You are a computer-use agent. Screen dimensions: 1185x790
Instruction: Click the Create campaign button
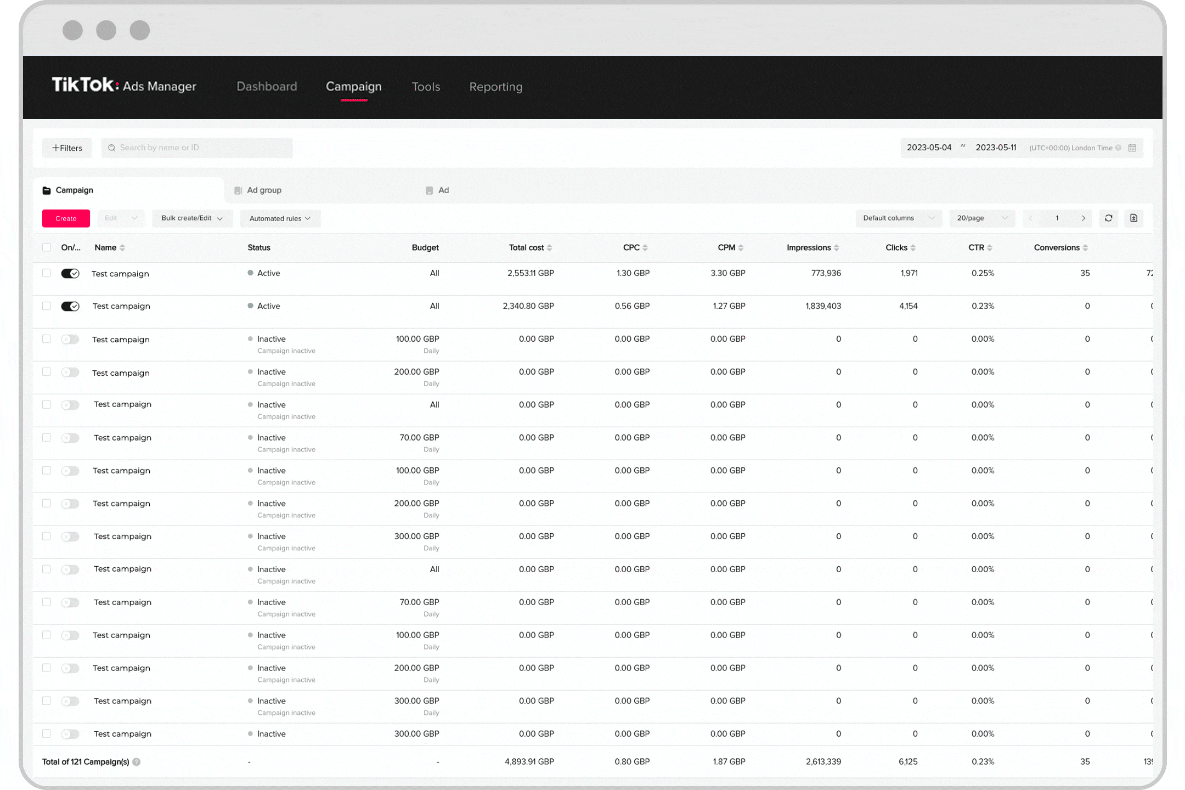coord(65,218)
